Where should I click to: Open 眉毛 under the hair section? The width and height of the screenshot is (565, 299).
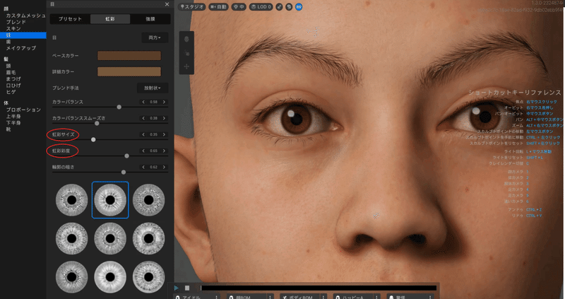pyautogui.click(x=11, y=73)
